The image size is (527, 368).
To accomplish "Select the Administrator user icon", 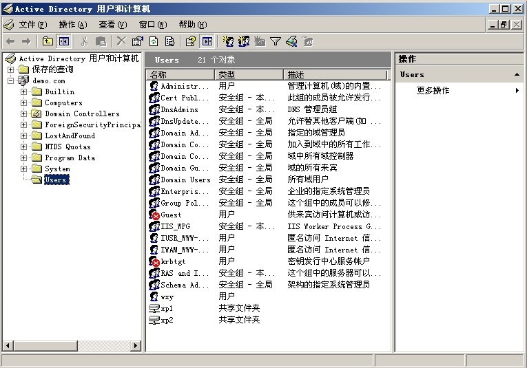I will click(154, 86).
